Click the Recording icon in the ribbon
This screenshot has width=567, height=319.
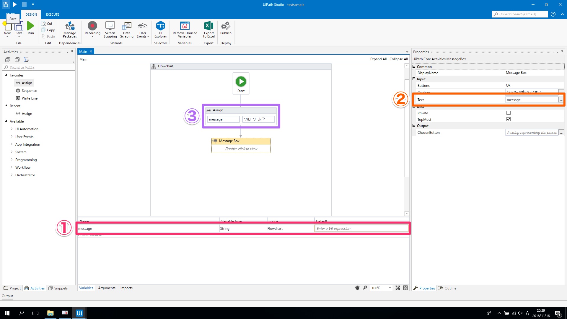tap(92, 26)
